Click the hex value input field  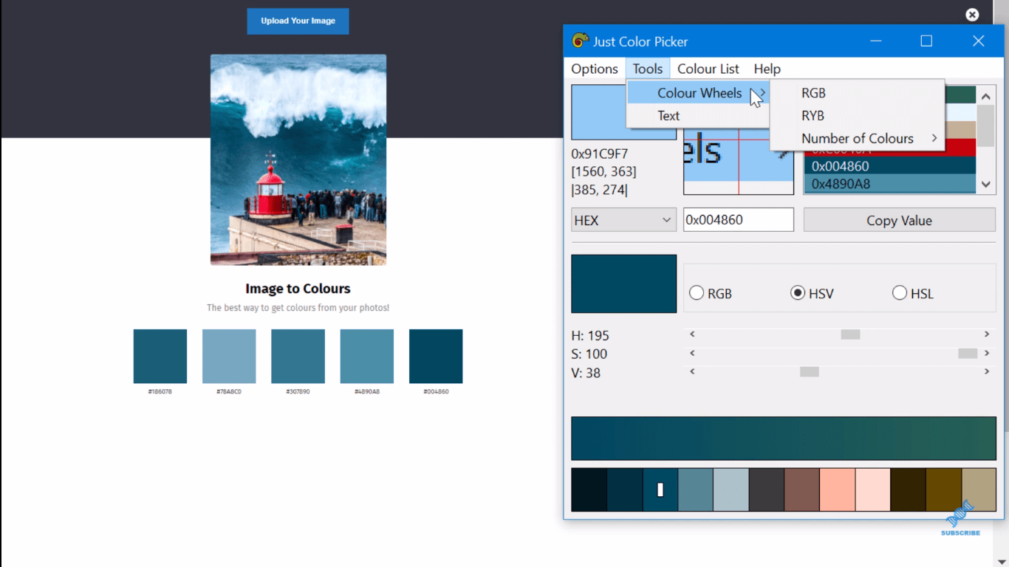[x=739, y=220]
